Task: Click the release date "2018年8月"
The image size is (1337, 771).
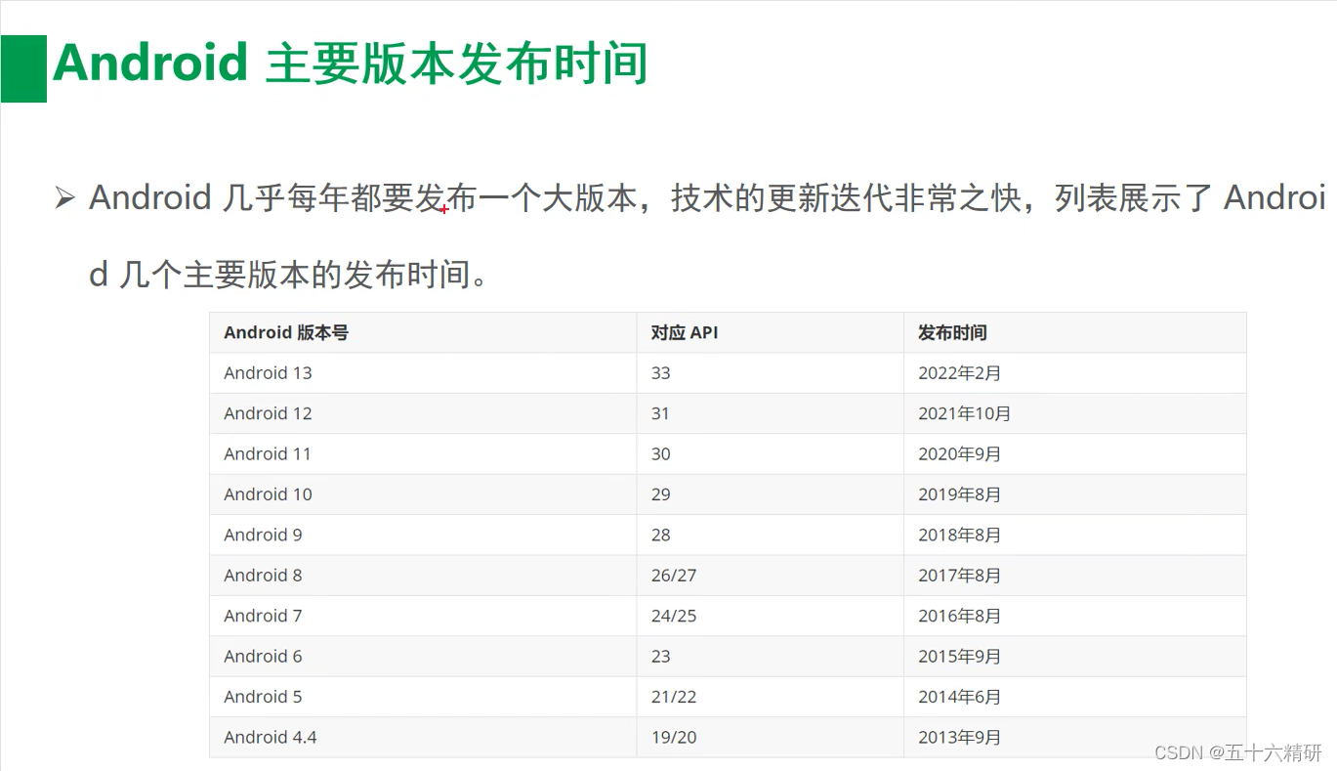Action: point(960,535)
